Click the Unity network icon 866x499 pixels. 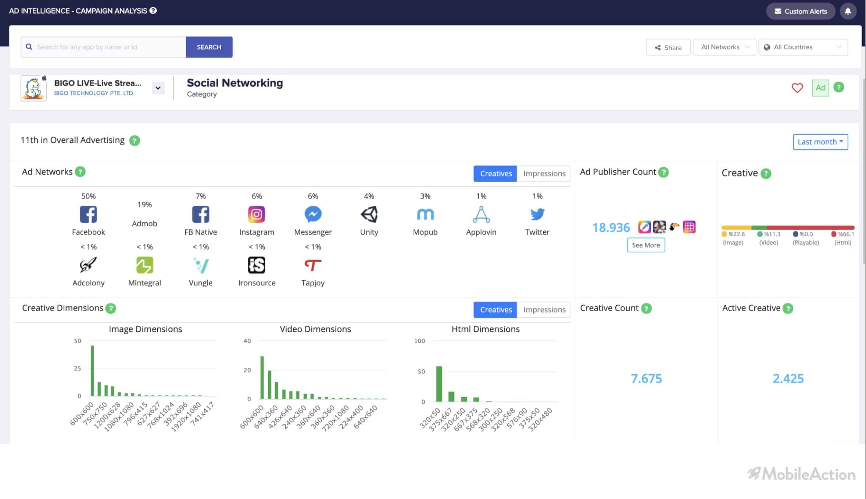[369, 214]
